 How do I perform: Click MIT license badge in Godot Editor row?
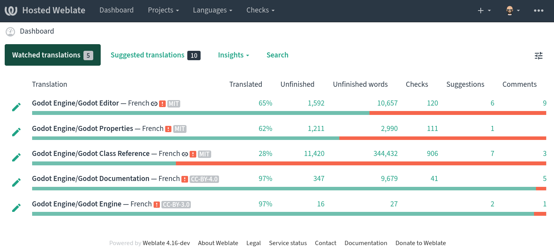point(174,104)
